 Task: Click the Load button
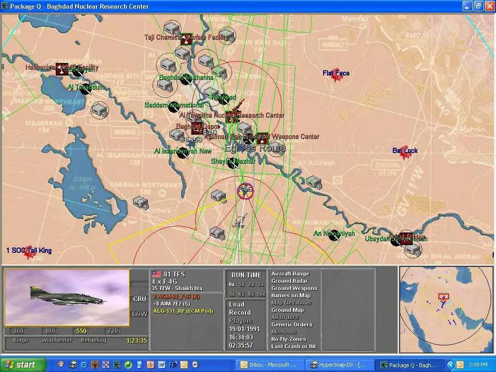click(237, 305)
